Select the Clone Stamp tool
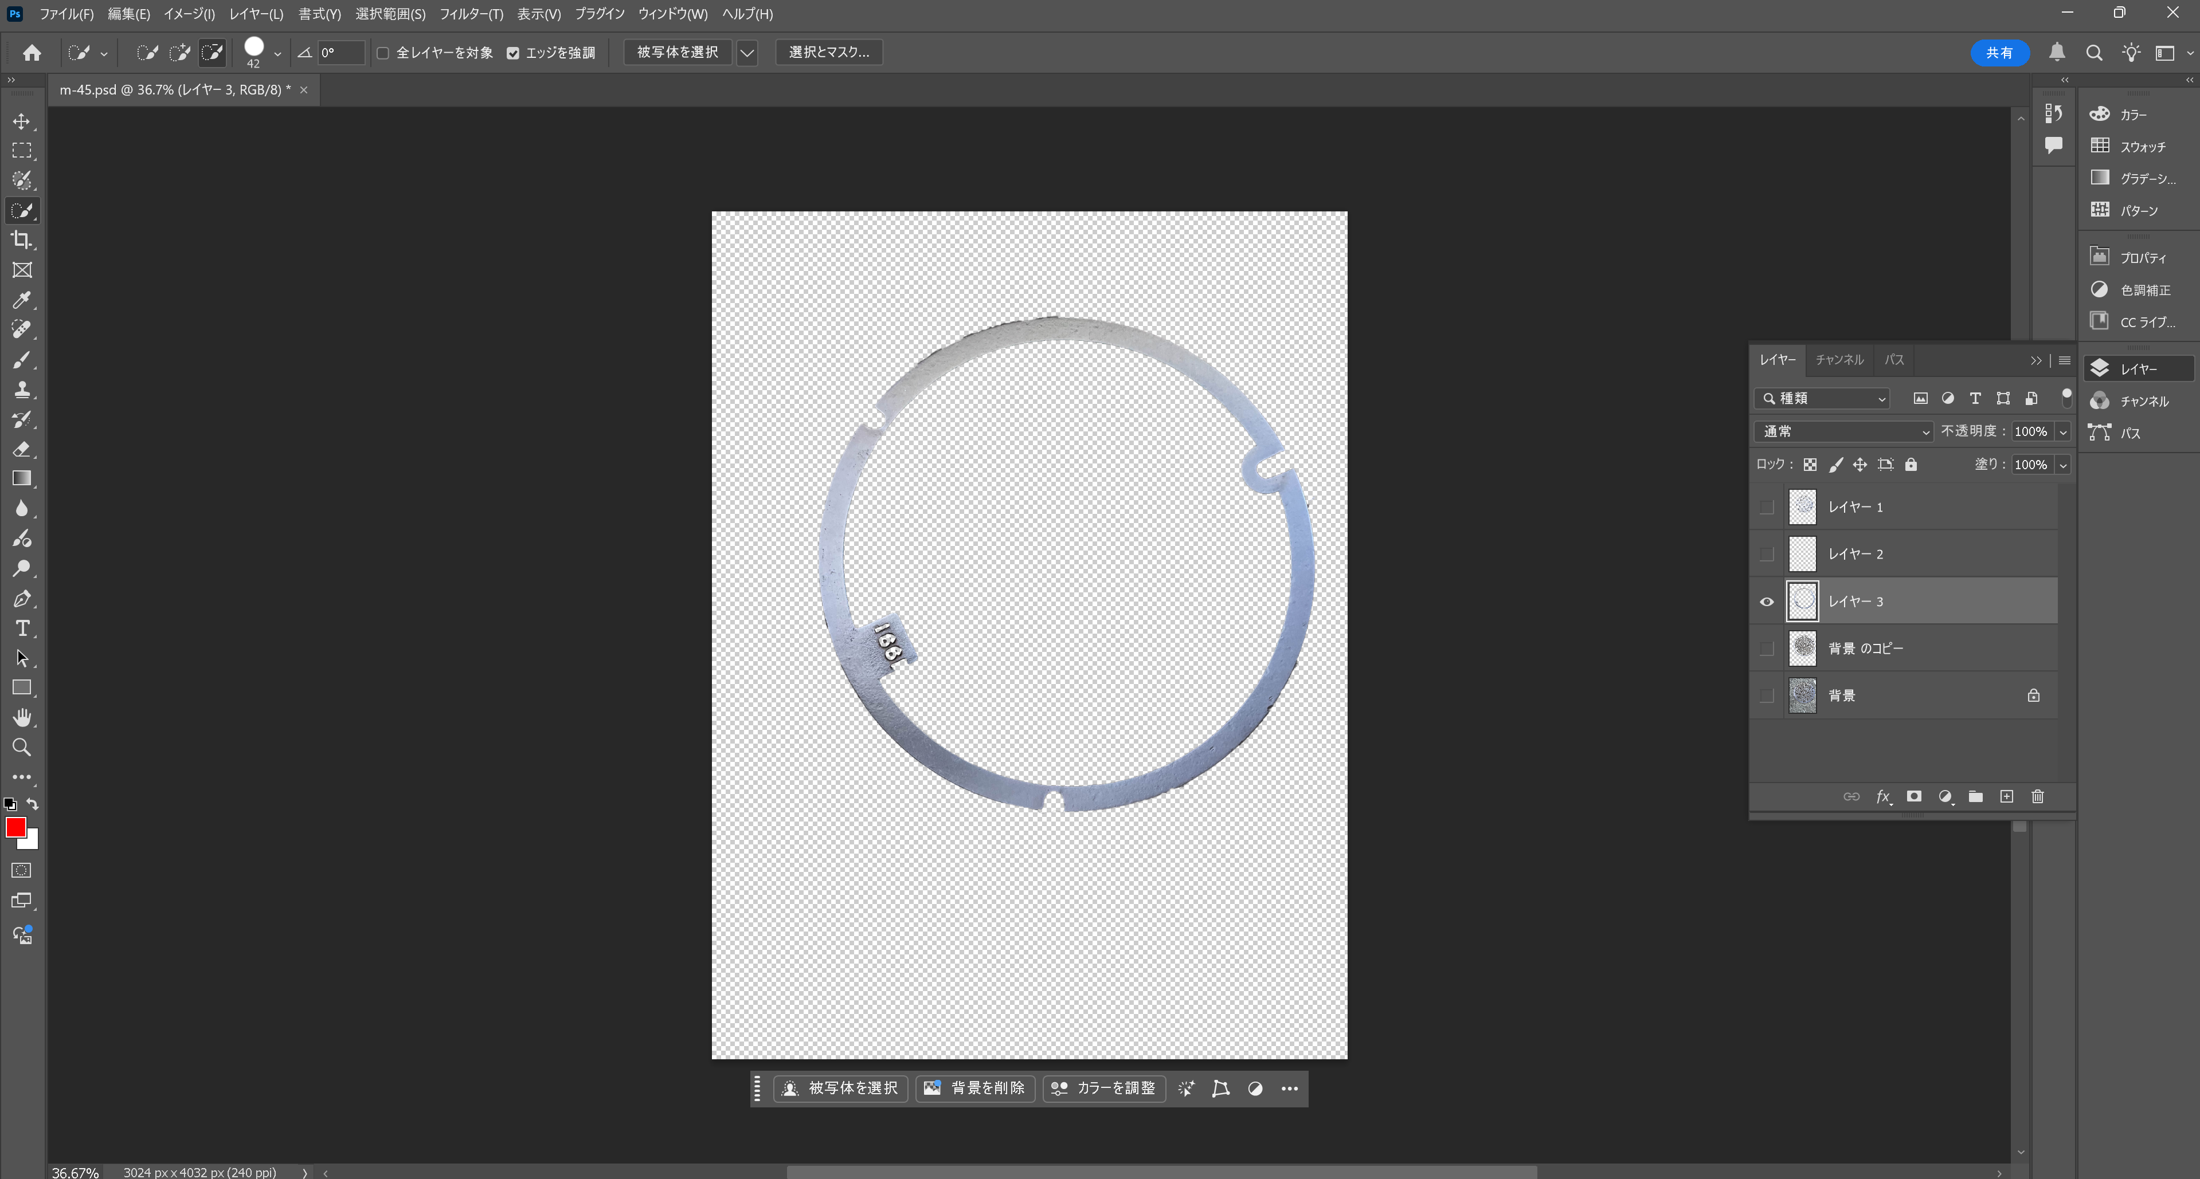This screenshot has height=1179, width=2200. 21,390
